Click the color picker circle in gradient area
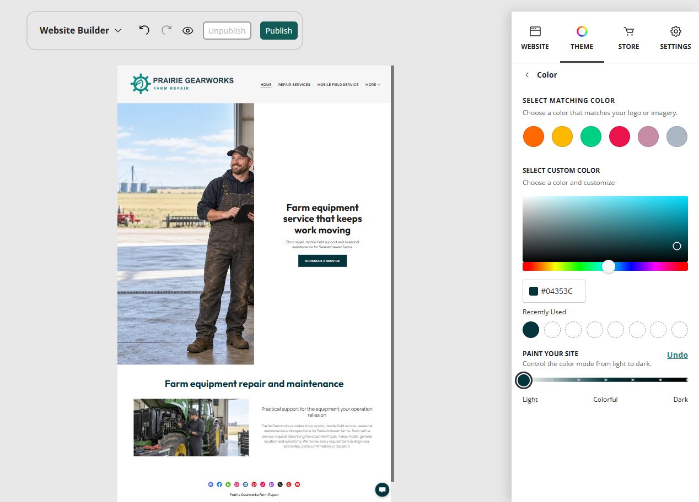 [677, 246]
